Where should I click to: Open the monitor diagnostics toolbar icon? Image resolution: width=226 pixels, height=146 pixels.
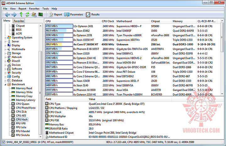point(40,14)
